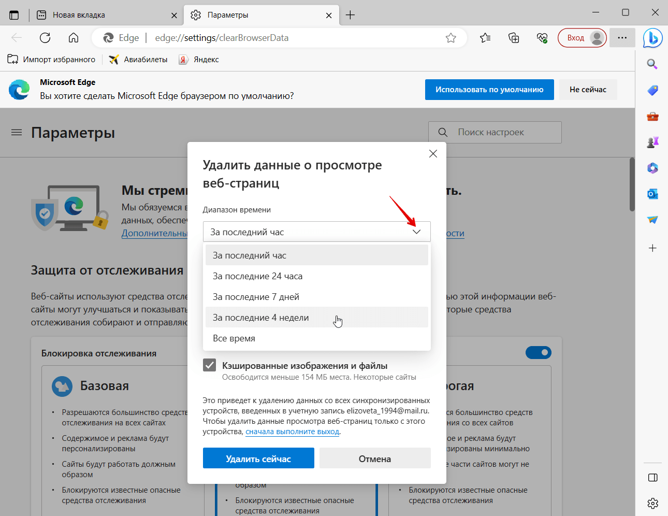Screen dimensions: 668x516
Task: Switch to the Параметры tab
Action: (262, 15)
